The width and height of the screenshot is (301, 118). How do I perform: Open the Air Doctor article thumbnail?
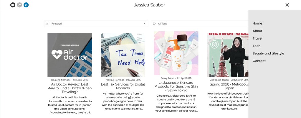tap(70, 55)
